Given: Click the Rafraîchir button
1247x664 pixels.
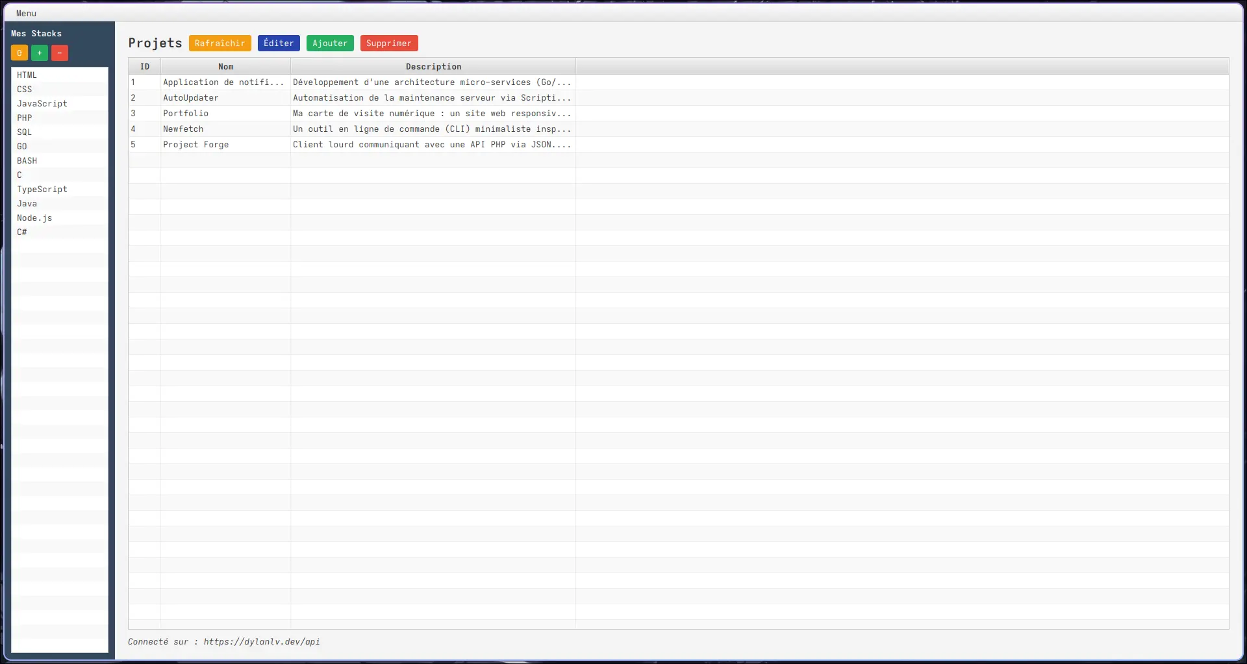Looking at the screenshot, I should point(220,43).
